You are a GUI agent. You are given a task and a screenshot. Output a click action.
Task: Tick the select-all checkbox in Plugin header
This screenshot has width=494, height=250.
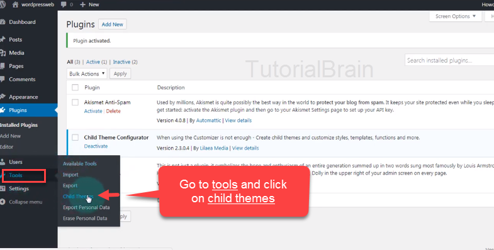(x=75, y=87)
